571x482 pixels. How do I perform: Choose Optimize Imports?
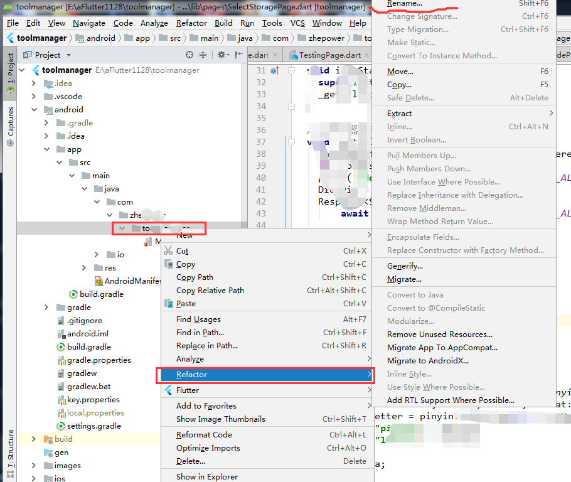pyautogui.click(x=267, y=447)
